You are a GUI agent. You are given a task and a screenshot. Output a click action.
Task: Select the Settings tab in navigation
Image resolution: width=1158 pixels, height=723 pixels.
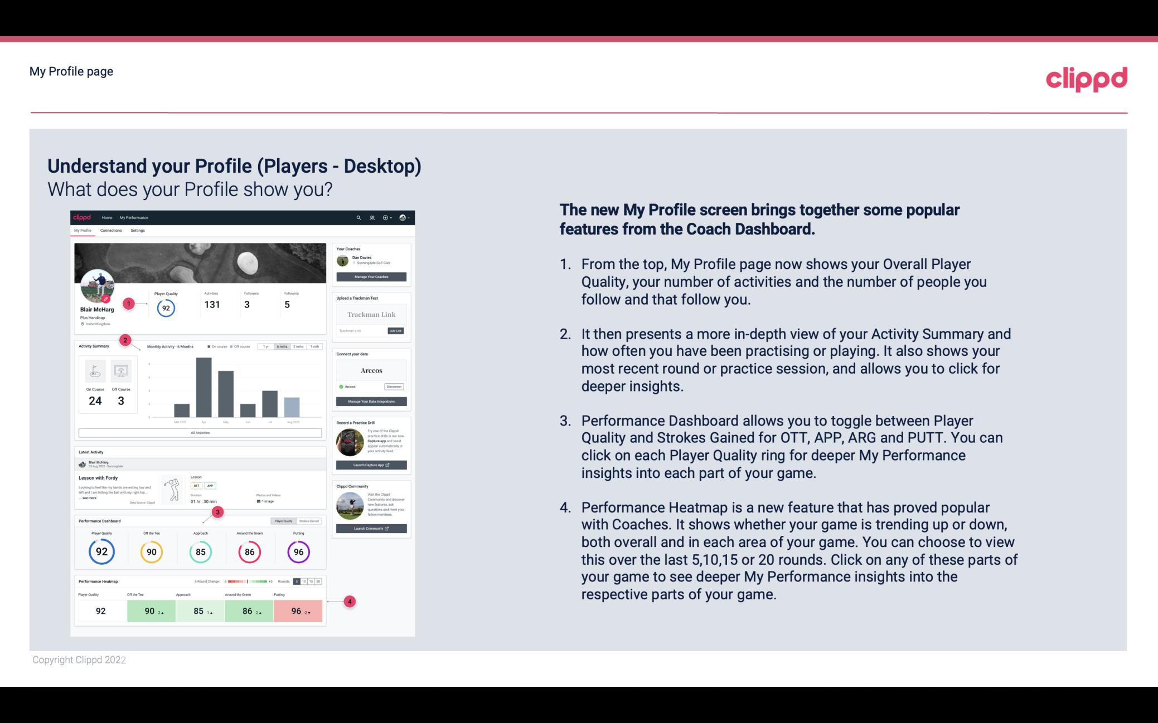[138, 232]
